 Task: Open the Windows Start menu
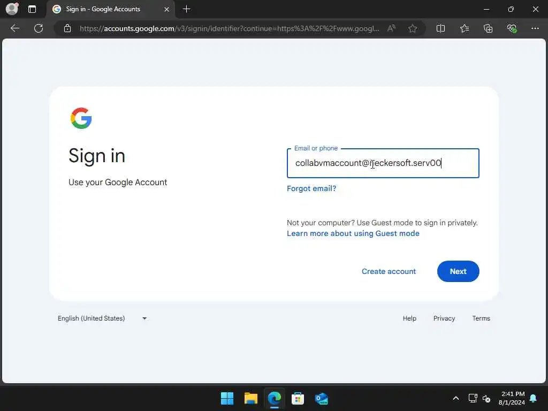click(227, 398)
